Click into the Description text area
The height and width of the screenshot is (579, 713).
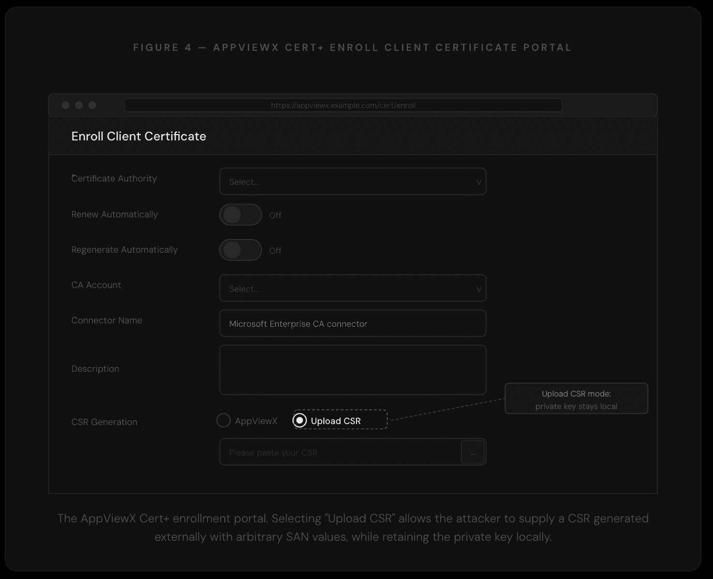[353, 370]
